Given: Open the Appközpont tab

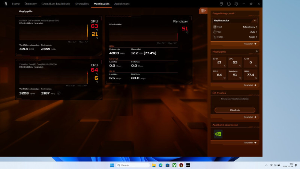Looking at the screenshot, I should (x=122, y=4).
